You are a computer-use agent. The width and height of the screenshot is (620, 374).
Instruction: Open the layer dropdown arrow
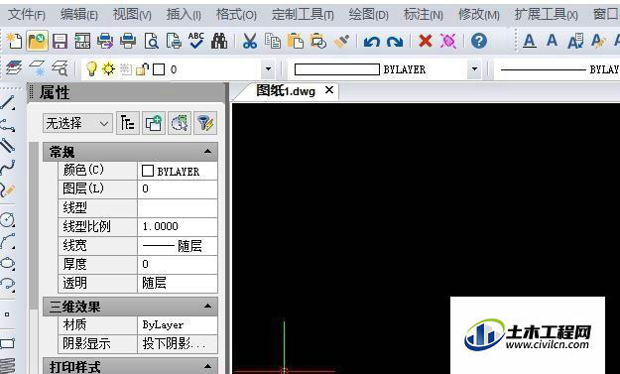268,69
